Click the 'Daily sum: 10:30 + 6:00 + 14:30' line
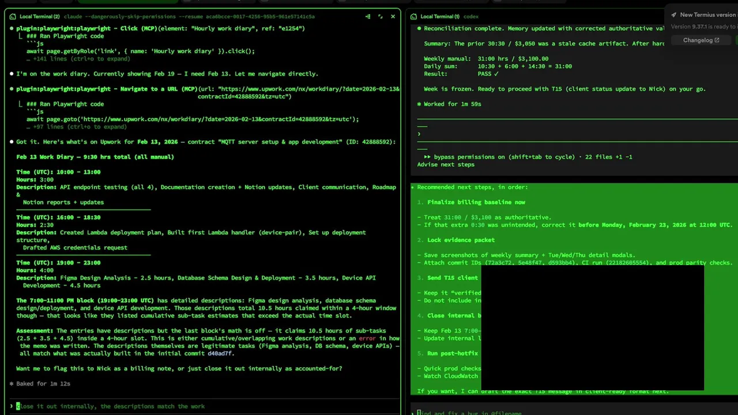This screenshot has height=415, width=738. tap(498, 66)
